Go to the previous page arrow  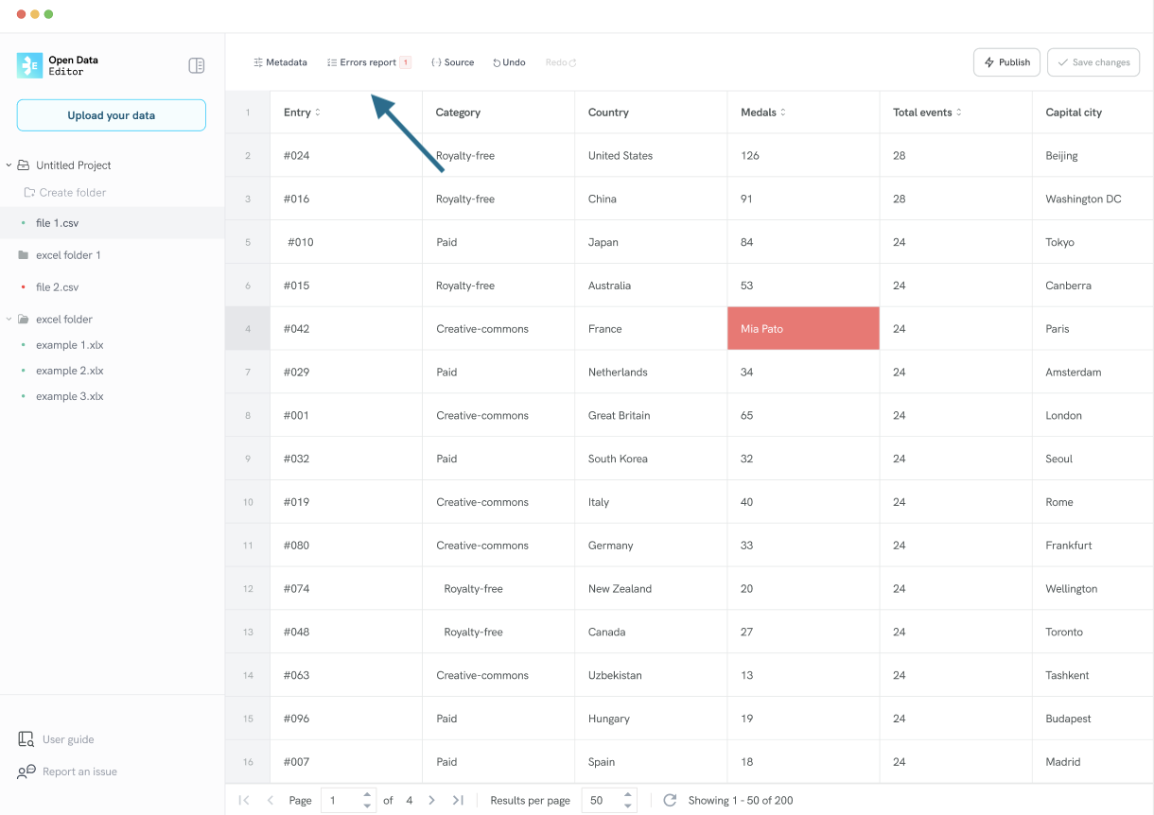(x=271, y=800)
